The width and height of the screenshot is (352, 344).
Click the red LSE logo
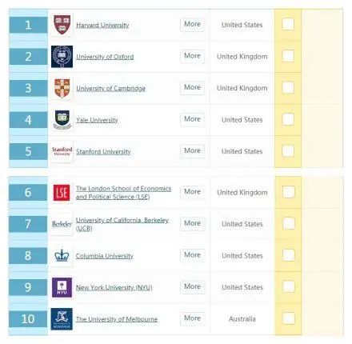(62, 192)
